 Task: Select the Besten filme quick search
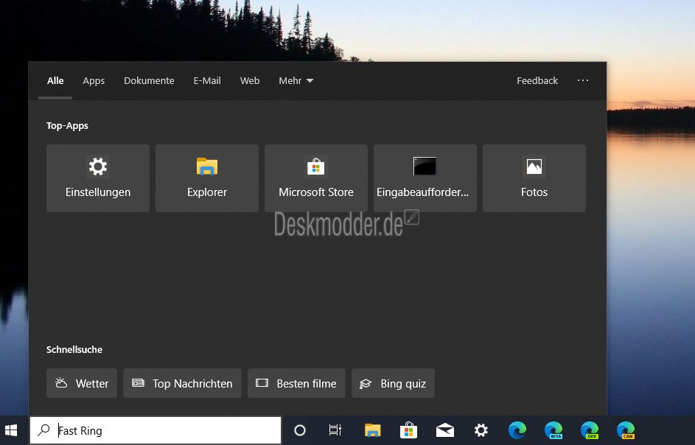[x=296, y=383]
